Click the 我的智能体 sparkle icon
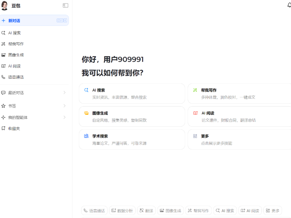The width and height of the screenshot is (291, 218). [x=3, y=117]
